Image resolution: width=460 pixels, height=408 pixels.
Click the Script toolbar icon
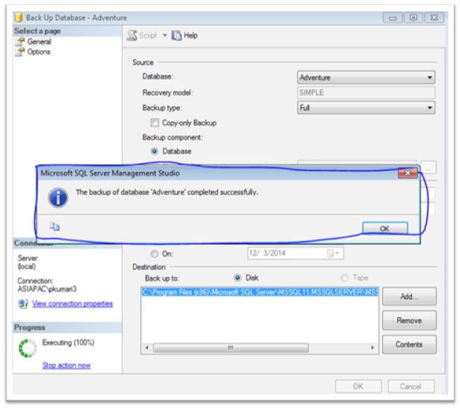pos(132,35)
